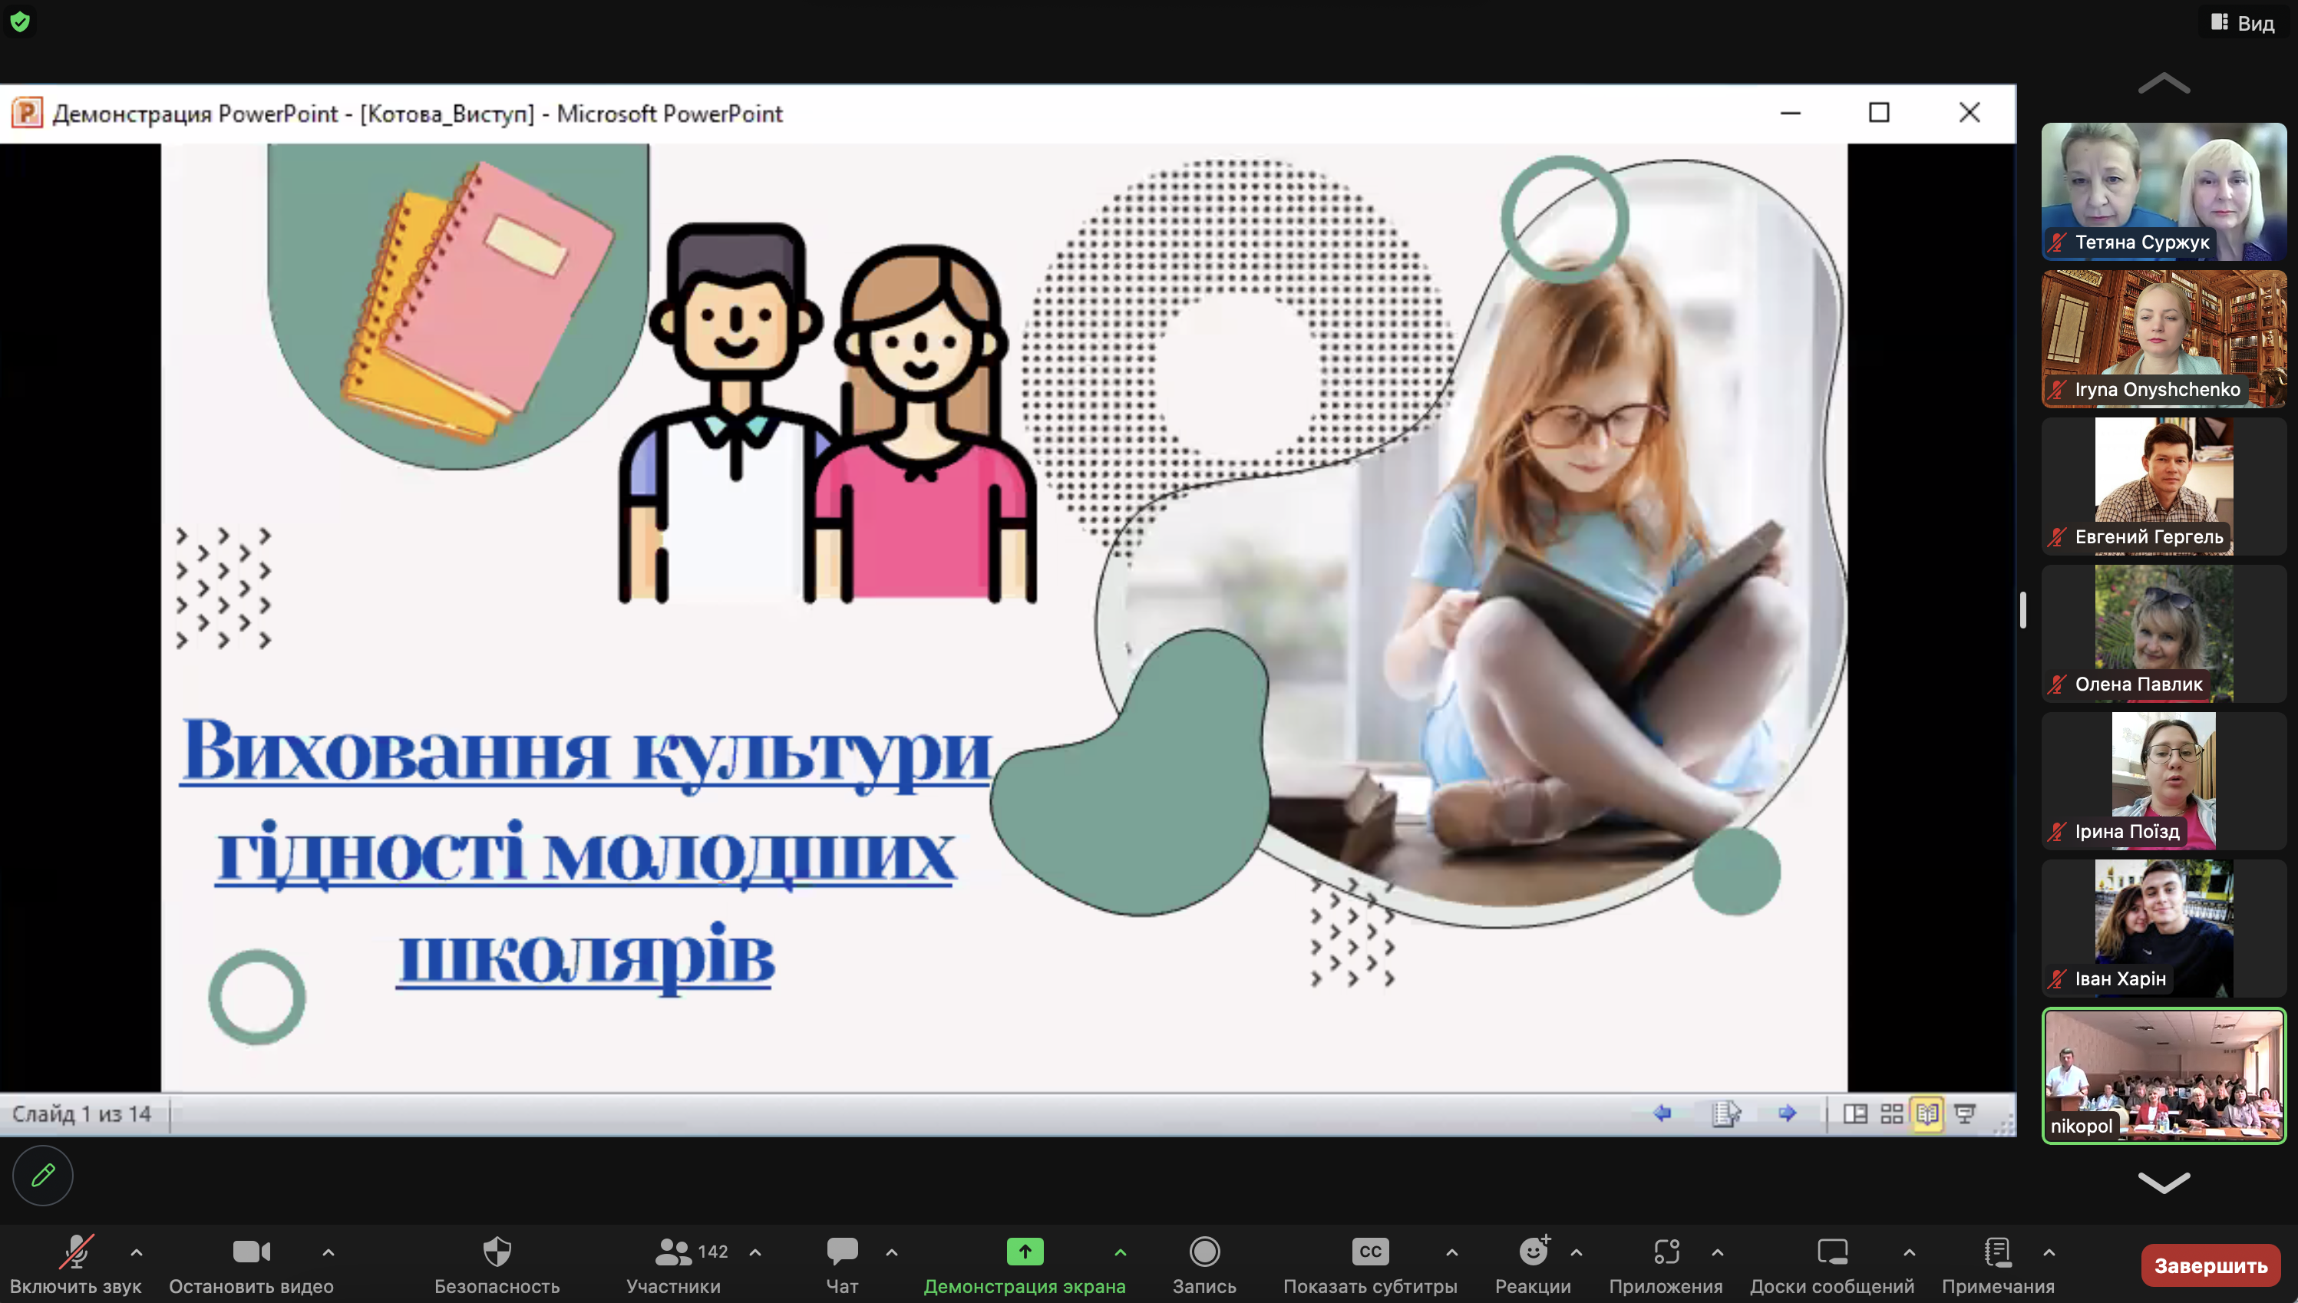This screenshot has height=1303, width=2298.
Task: Open the Чат chat panel
Action: (842, 1251)
